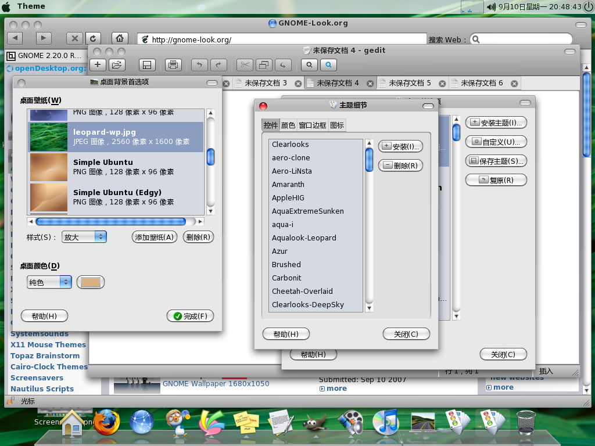This screenshot has height=446, width=595.
Task: Undo the last action in gedit
Action: pyautogui.click(x=200, y=65)
